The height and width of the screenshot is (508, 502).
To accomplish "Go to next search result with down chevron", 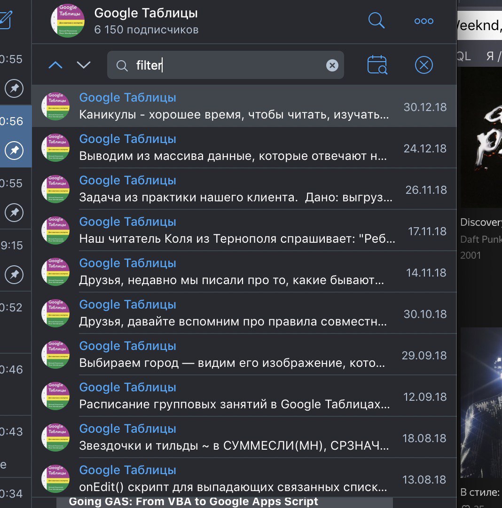I will (84, 65).
